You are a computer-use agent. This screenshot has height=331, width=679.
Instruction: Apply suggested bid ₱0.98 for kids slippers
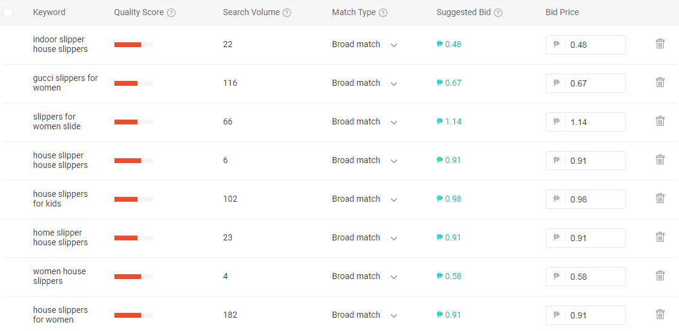[x=449, y=199]
